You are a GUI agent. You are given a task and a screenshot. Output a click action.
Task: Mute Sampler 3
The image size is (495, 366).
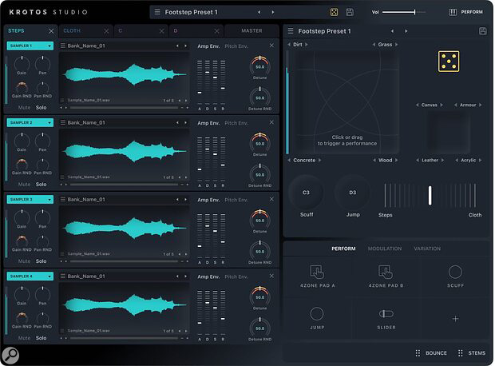(x=24, y=261)
